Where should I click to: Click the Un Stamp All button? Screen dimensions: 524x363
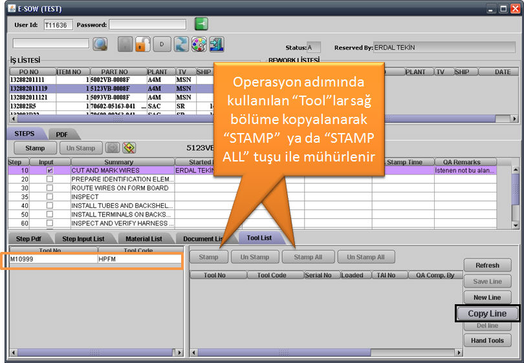tap(366, 257)
